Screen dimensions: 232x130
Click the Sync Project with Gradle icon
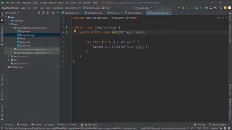click(206, 8)
